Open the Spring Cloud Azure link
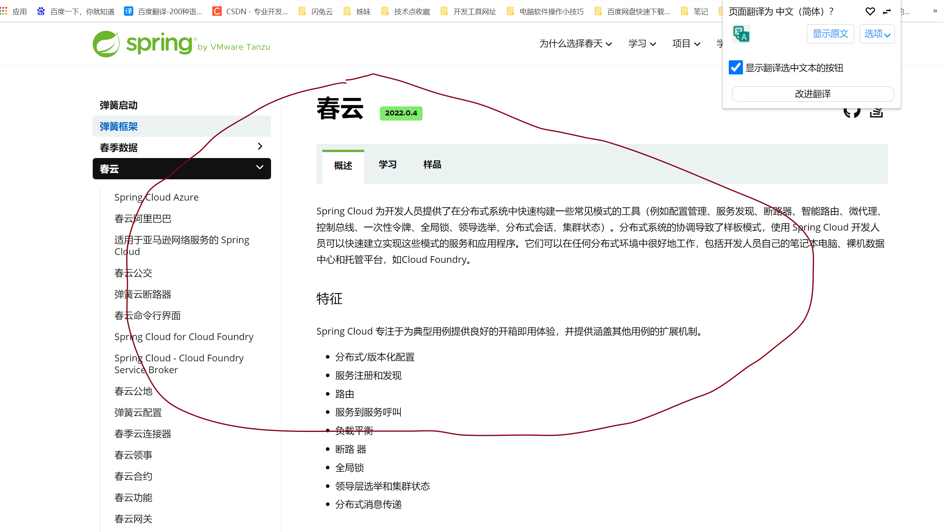Viewport: 943px width, 532px height. tap(156, 197)
